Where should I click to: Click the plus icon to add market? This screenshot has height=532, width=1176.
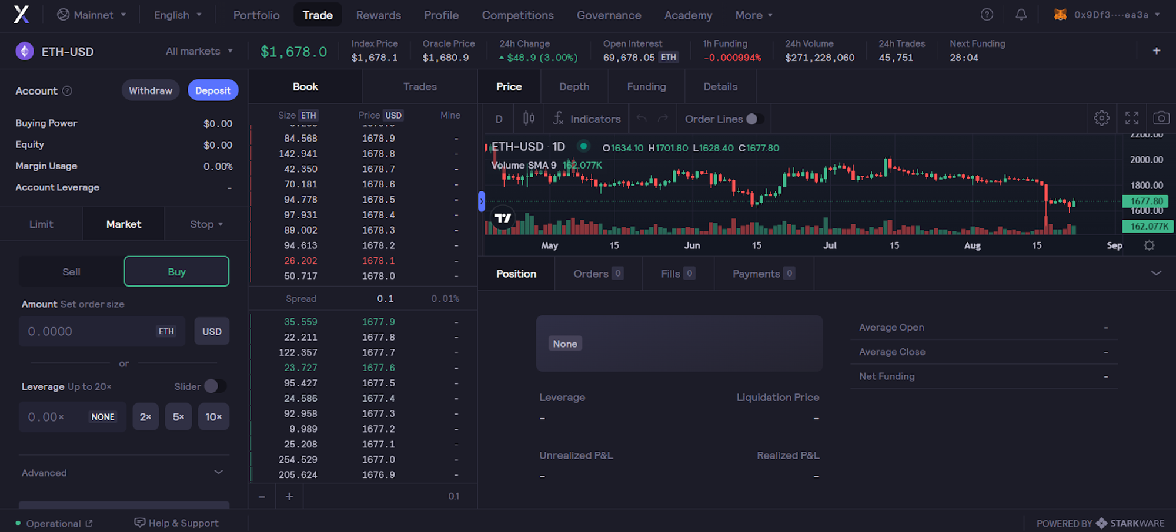(x=1156, y=51)
